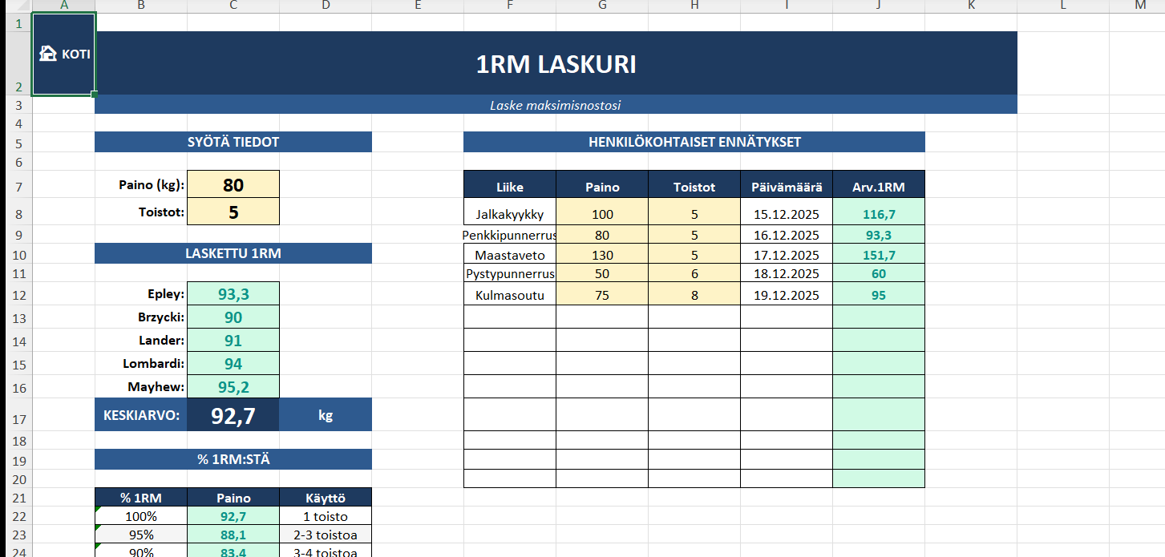Click the Arv.1RM column header cell

(x=879, y=187)
